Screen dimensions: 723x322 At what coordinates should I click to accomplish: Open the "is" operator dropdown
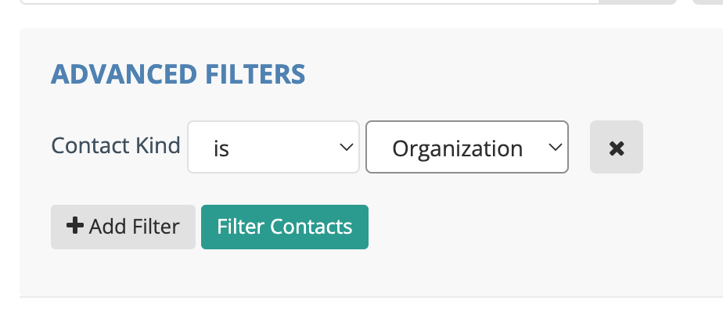tap(273, 147)
